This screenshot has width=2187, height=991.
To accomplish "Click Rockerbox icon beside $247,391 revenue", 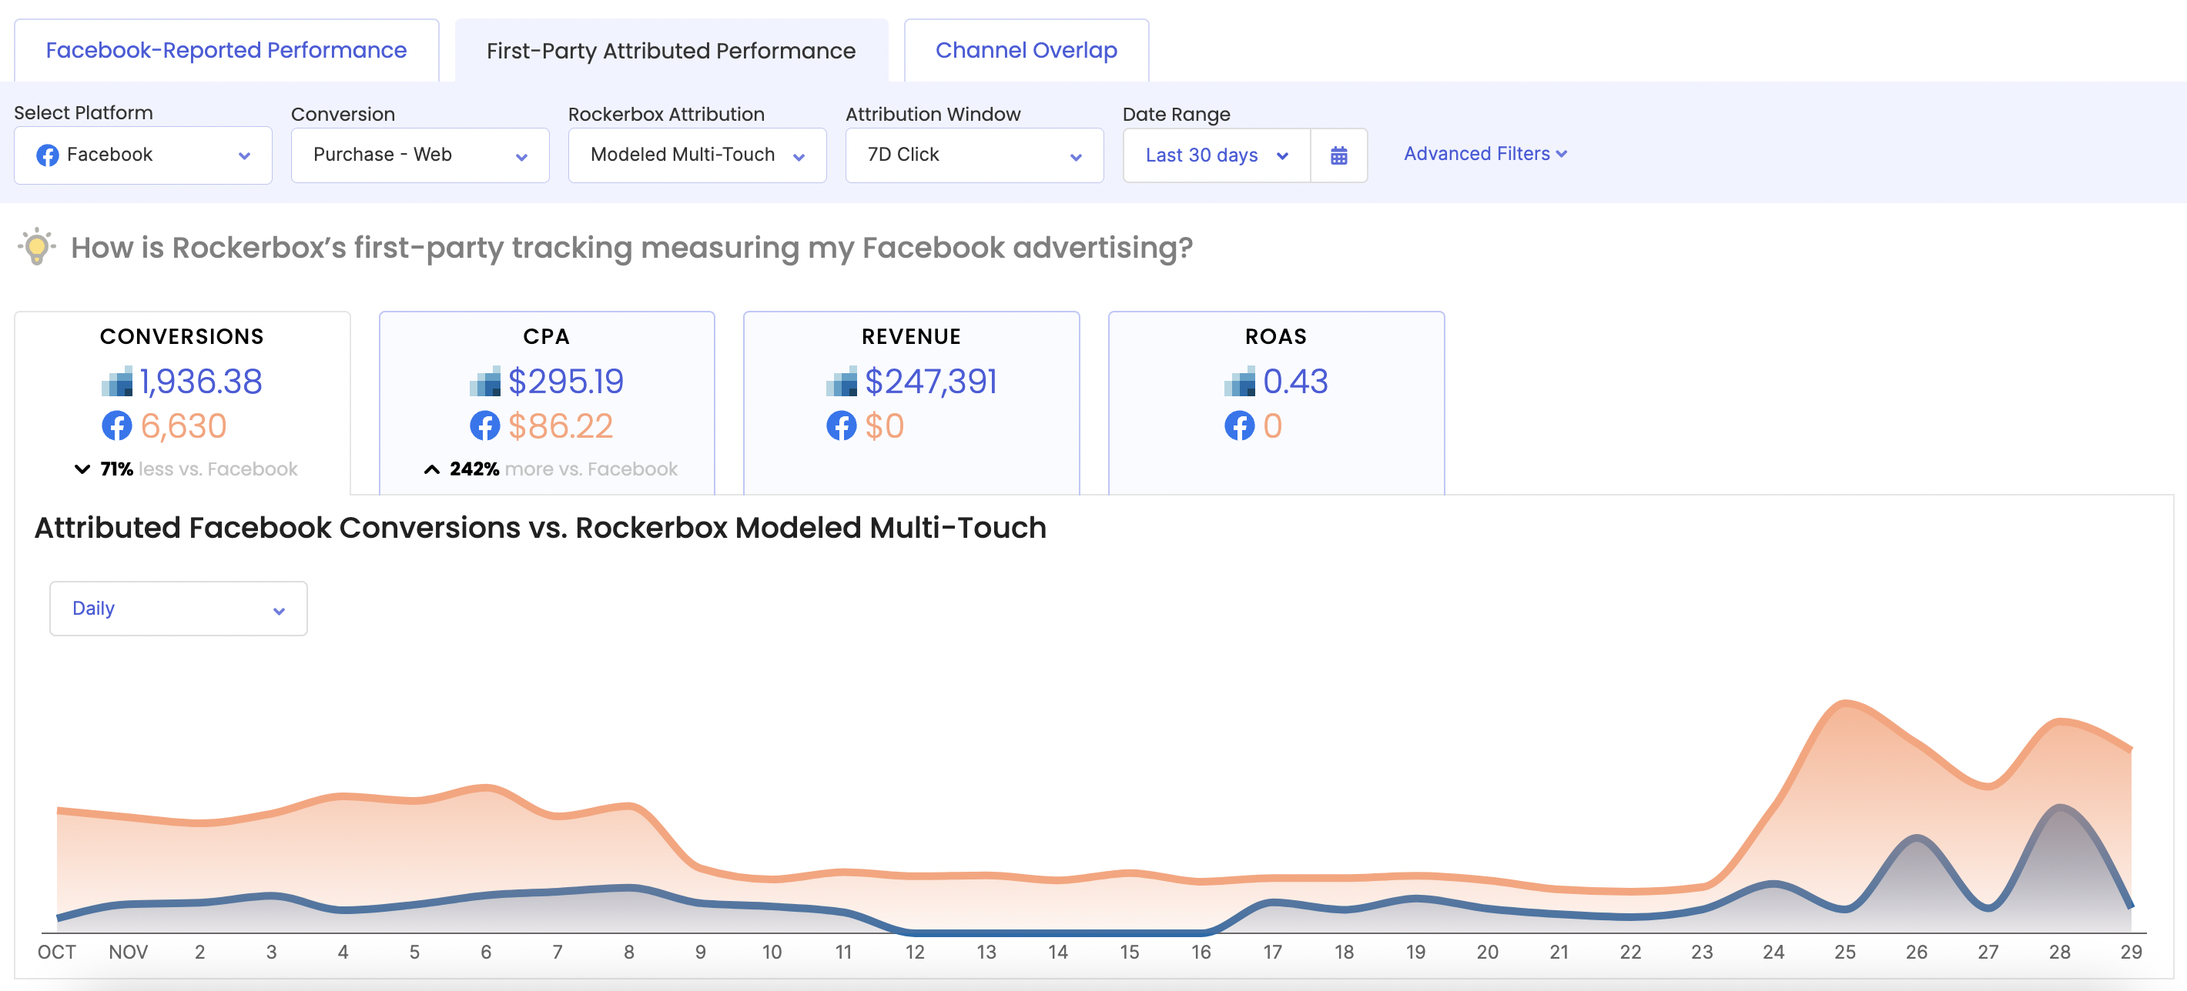I will point(842,382).
